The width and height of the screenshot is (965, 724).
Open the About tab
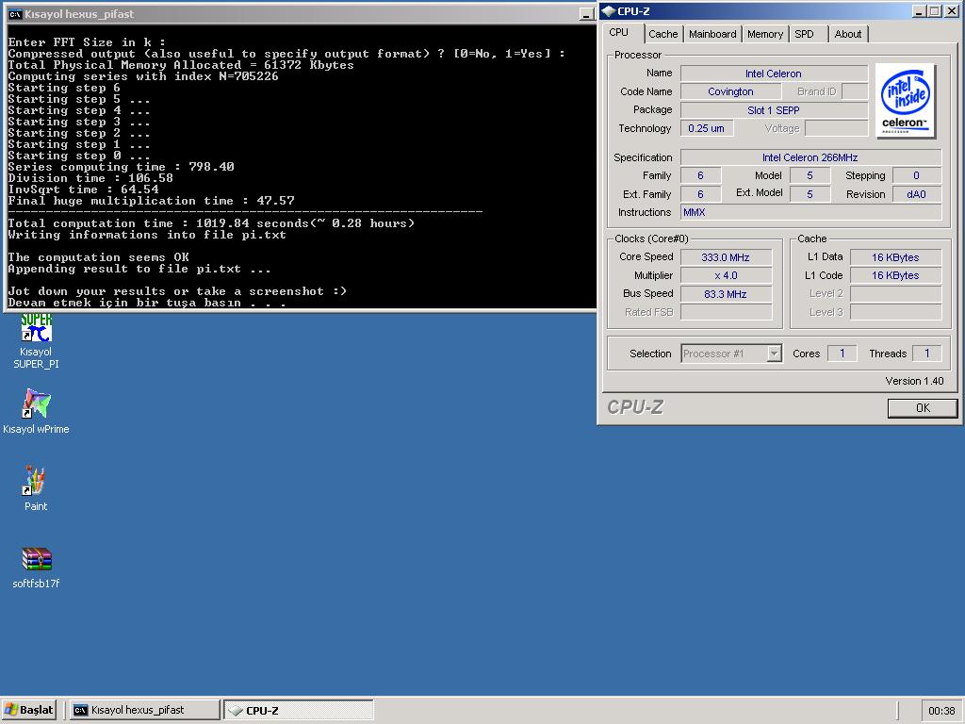click(x=848, y=34)
